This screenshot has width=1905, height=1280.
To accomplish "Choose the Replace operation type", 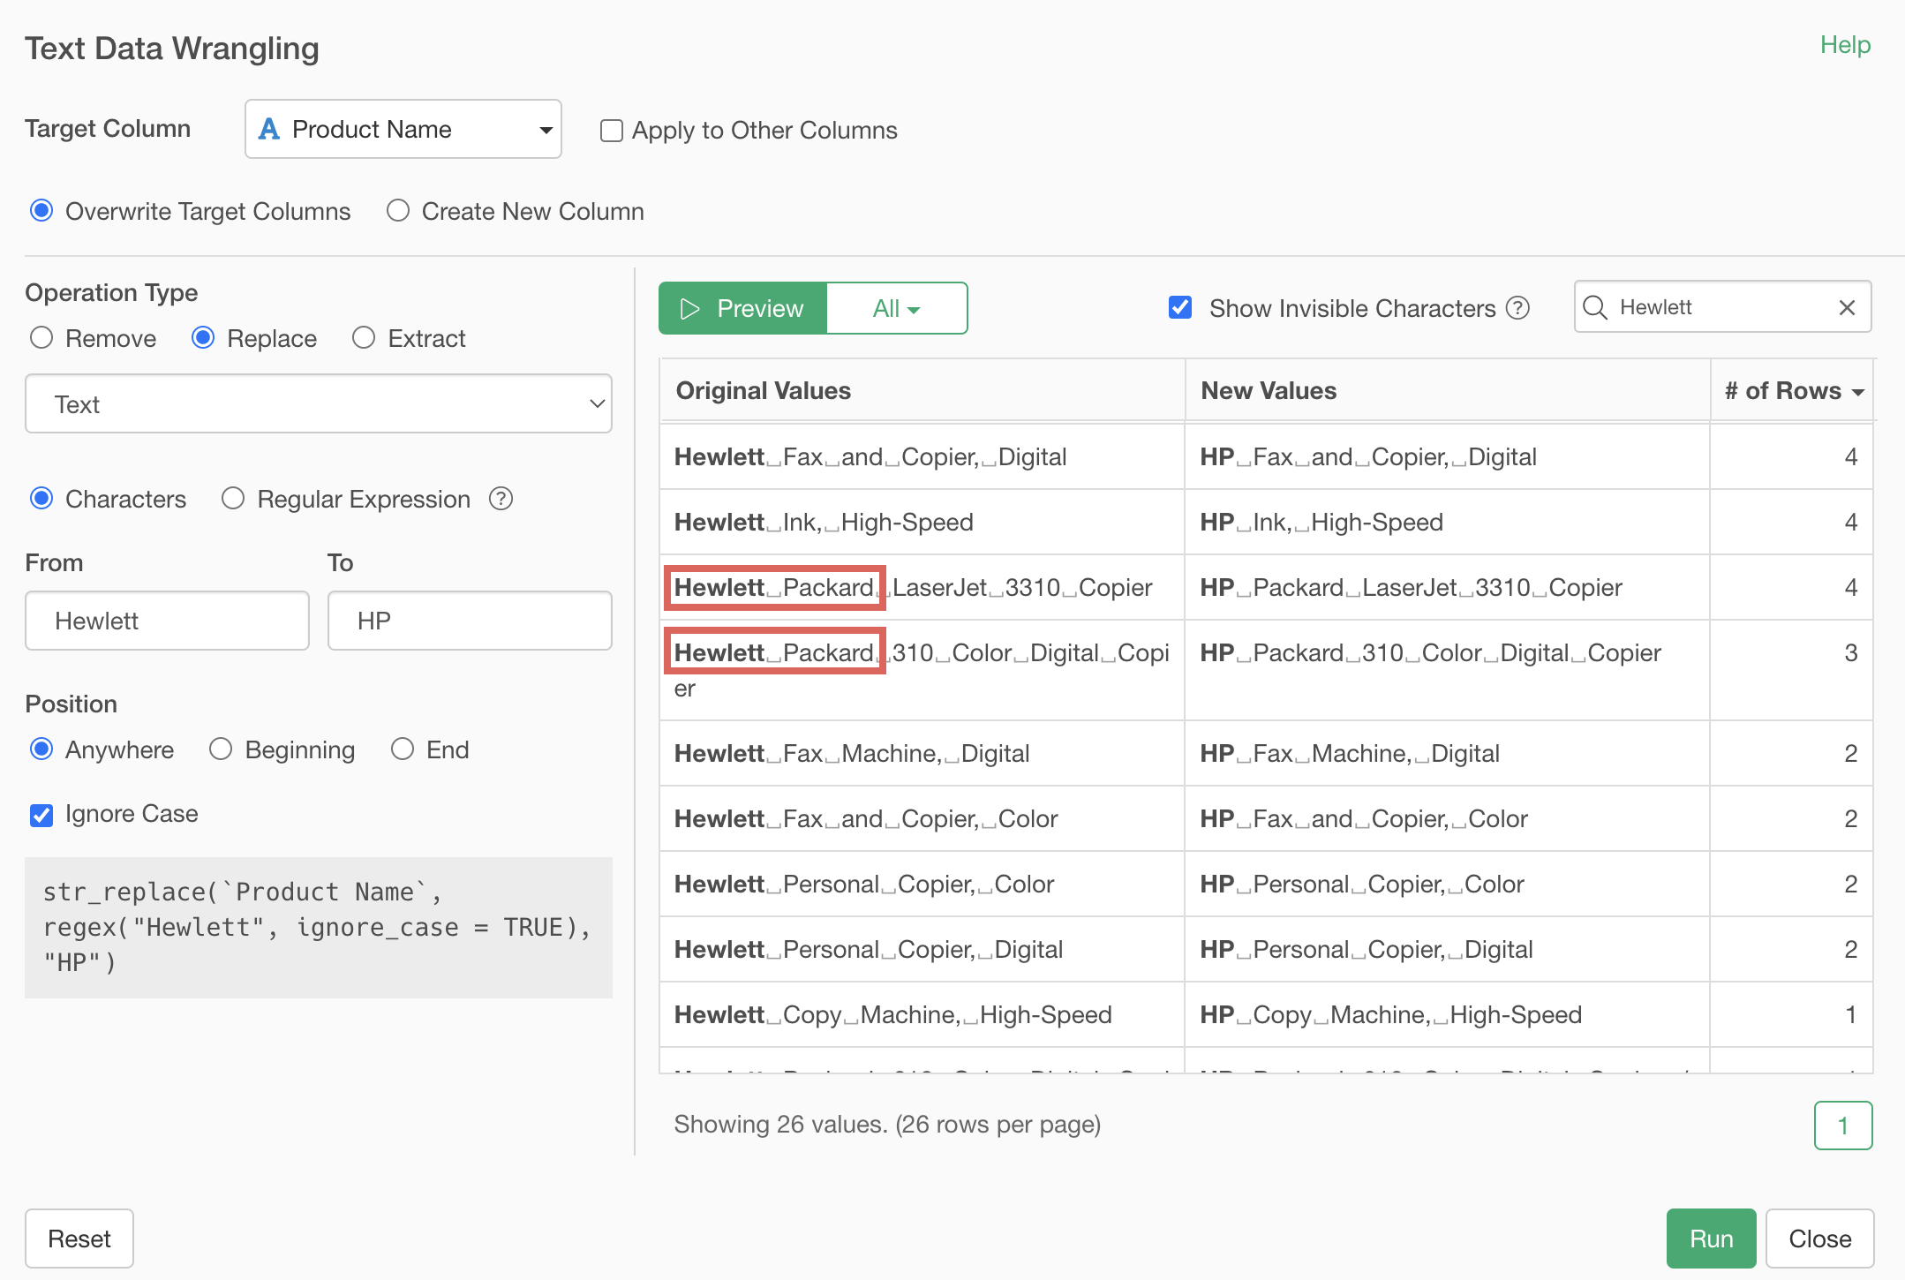I will coord(203,338).
